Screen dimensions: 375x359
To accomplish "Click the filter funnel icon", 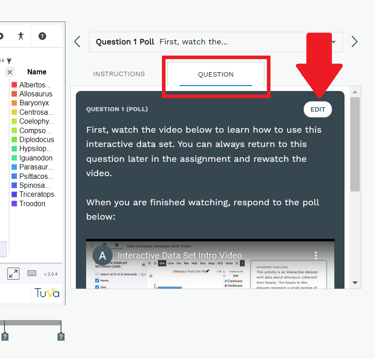I will pos(9,61).
